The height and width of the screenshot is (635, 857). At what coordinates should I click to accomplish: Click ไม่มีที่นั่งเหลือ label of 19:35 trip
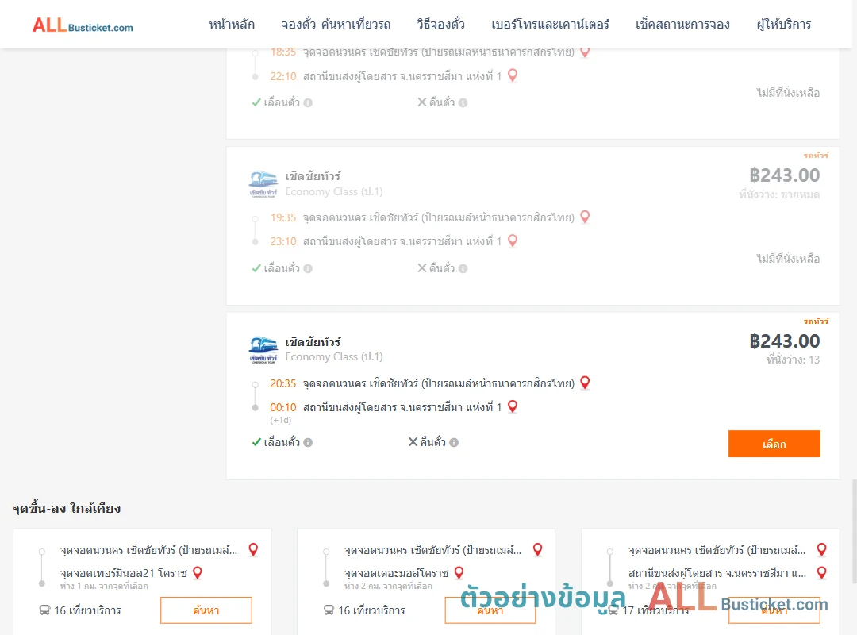click(x=788, y=259)
